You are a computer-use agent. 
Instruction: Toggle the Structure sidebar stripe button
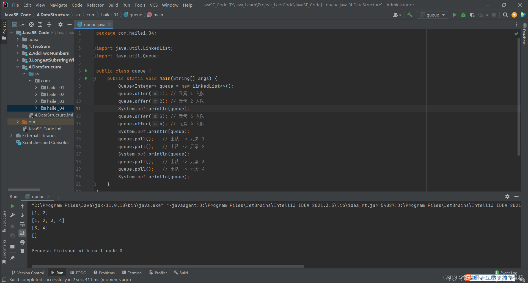coord(4,221)
